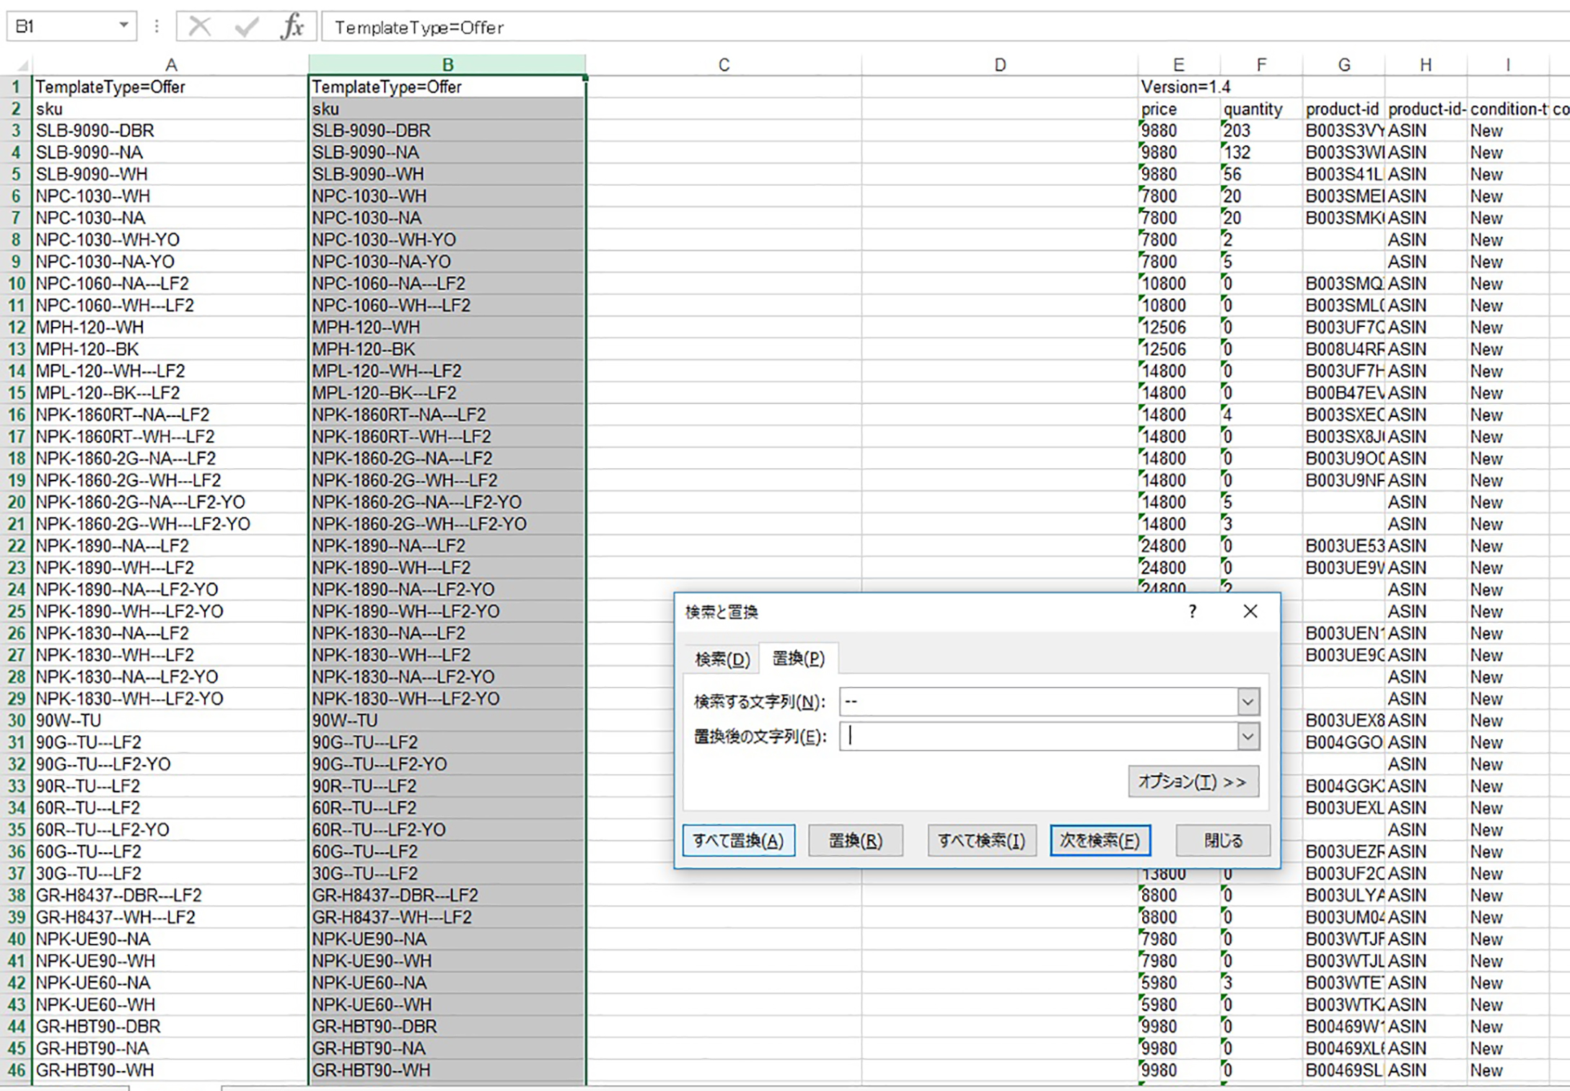The height and width of the screenshot is (1091, 1570).
Task: Select column E header
Action: (x=1179, y=65)
